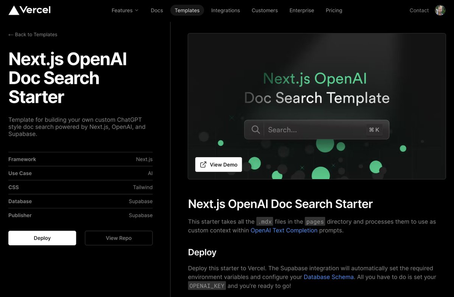This screenshot has height=297, width=454.
Task: Click the pages inline code text
Action: tap(315, 221)
